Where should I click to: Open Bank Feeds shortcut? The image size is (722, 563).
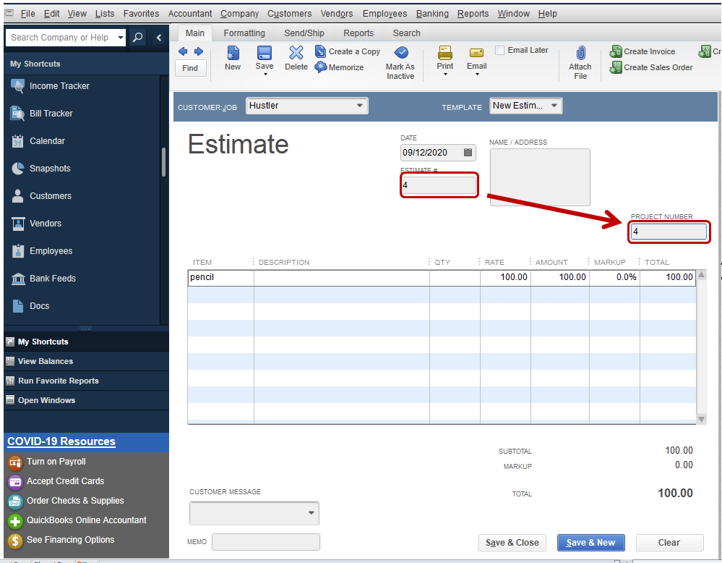pyautogui.click(x=43, y=279)
